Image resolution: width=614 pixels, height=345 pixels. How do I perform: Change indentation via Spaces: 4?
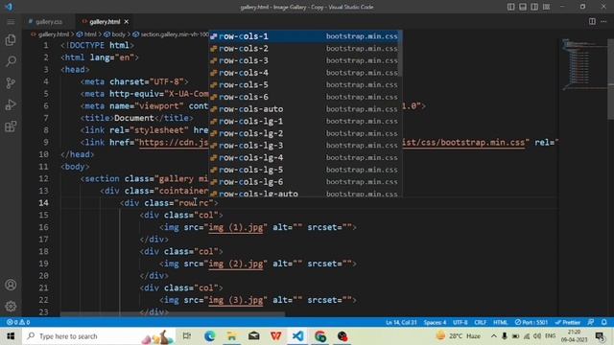pos(435,322)
